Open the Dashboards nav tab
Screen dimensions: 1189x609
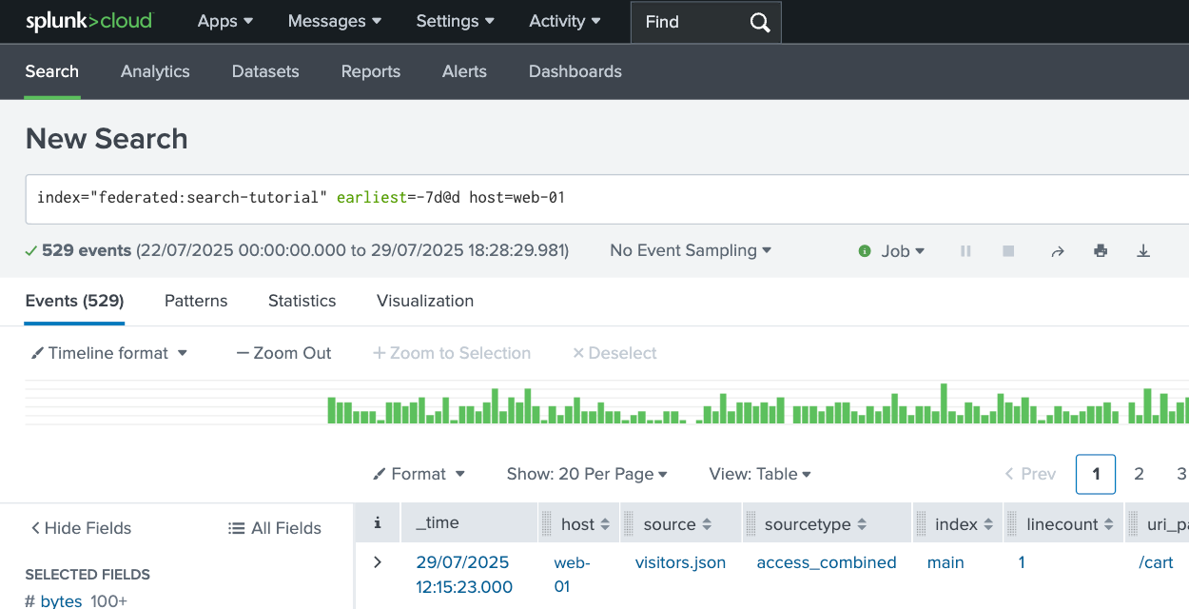pos(575,71)
